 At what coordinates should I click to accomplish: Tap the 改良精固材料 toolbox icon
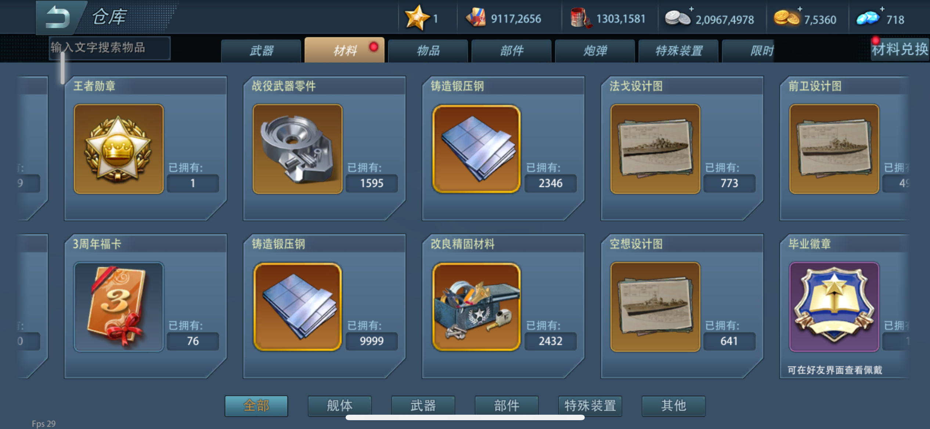click(476, 307)
